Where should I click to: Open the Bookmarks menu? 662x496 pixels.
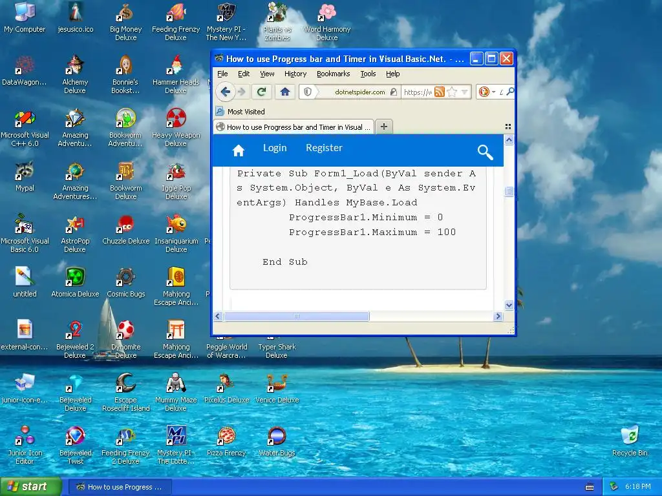333,74
